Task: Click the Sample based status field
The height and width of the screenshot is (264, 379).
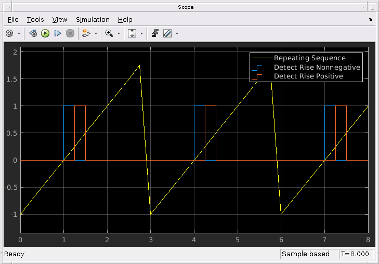Action: click(309, 254)
